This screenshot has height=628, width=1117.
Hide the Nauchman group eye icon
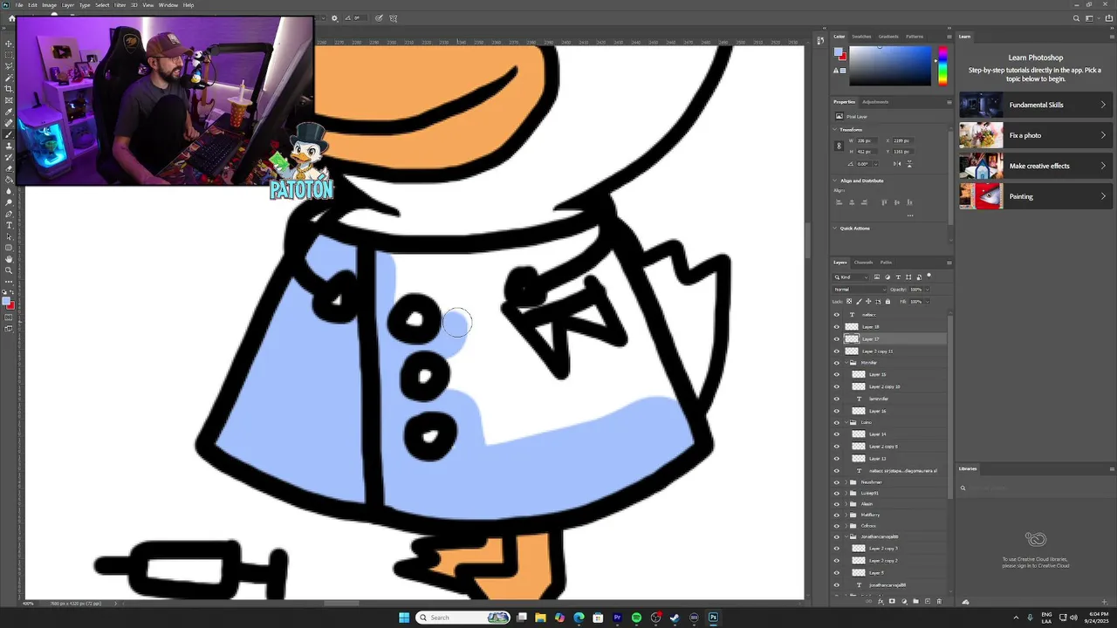point(837,482)
